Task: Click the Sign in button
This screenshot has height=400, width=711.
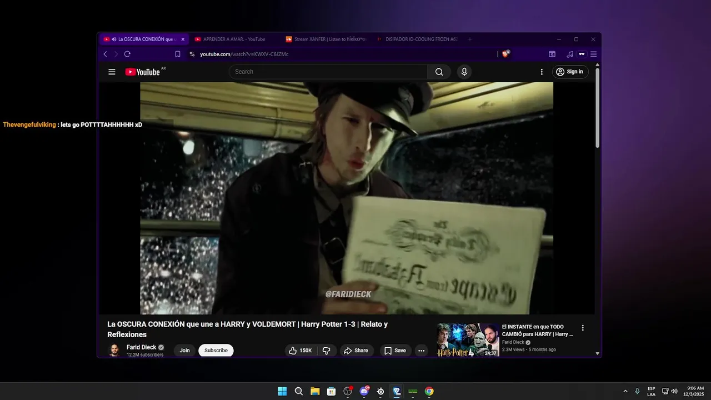Action: [570, 72]
